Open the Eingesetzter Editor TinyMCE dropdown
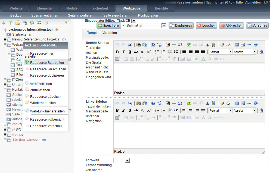Screen dimensions: 270x173 pos(134,21)
